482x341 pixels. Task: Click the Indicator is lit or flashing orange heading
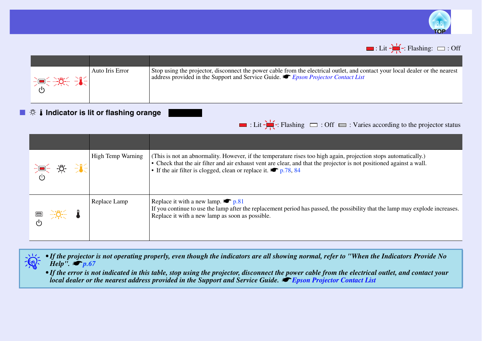pyautogui.click(x=103, y=113)
